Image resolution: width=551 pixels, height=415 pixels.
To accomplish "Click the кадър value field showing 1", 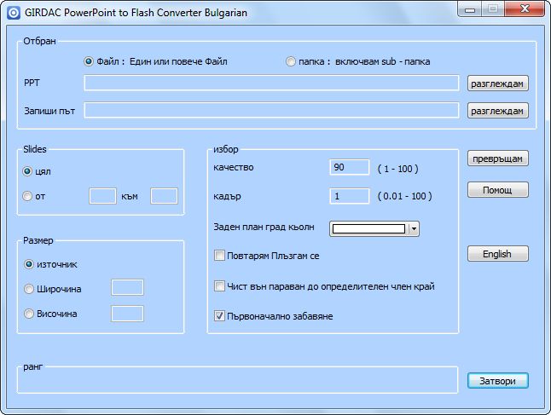I will [350, 196].
